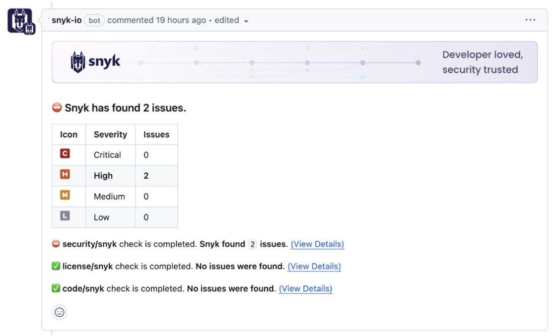The height and width of the screenshot is (336, 556).
Task: Click the Snyk logo in the banner
Action: point(95,61)
